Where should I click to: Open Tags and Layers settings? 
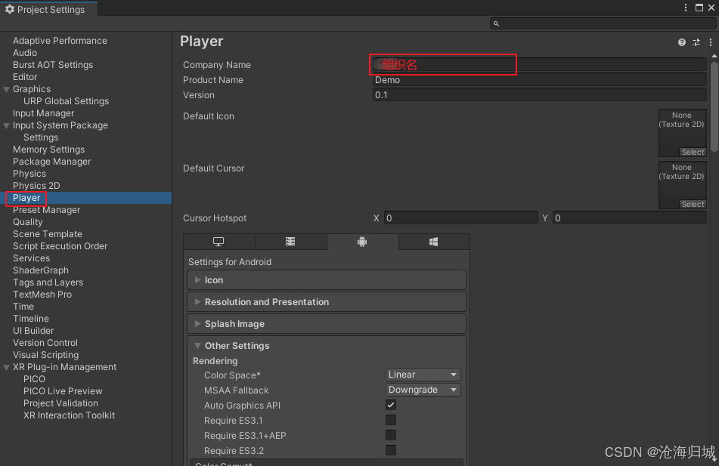point(48,282)
